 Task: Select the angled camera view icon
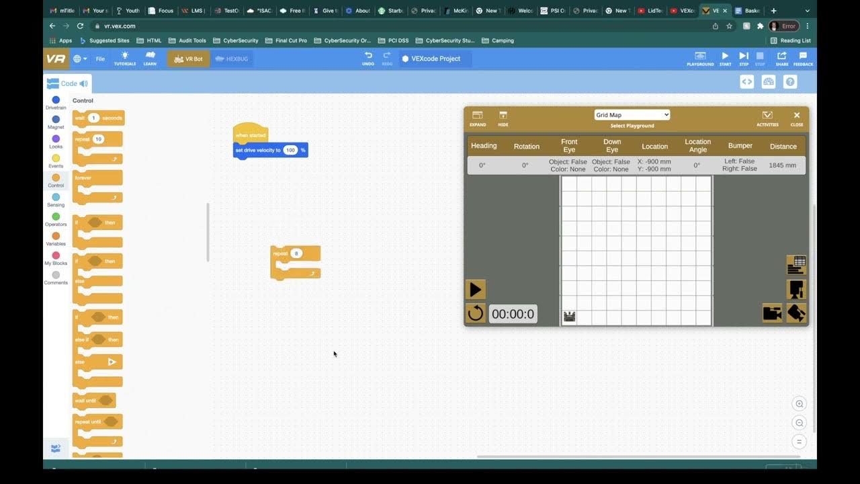796,313
